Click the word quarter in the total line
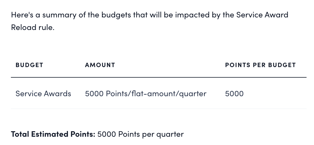 [x=170, y=134]
